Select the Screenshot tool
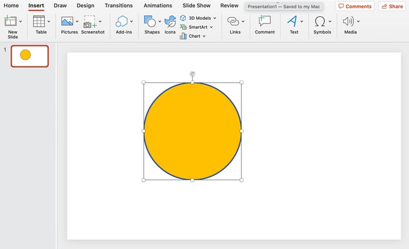This screenshot has width=409, height=249. (x=90, y=22)
